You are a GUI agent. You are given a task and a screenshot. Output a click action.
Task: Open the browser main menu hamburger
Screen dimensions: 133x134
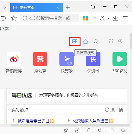125,18
